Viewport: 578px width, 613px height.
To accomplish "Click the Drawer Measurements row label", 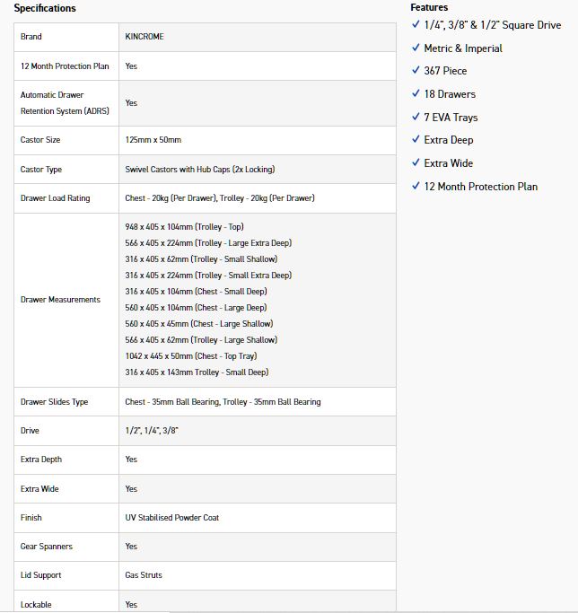I will click(x=60, y=300).
